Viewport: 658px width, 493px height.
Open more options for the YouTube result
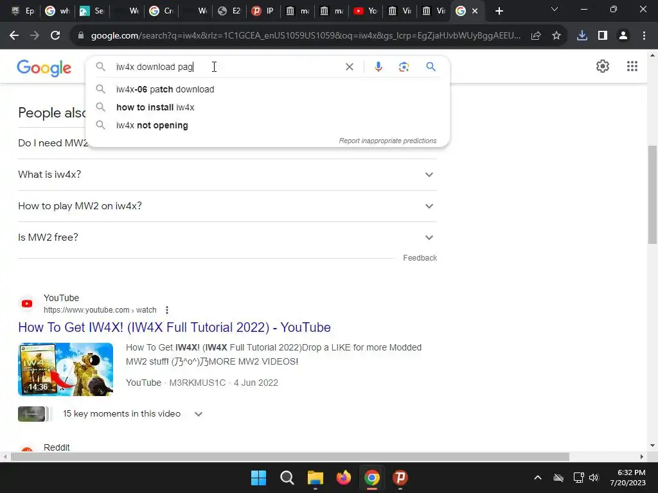coord(167,310)
